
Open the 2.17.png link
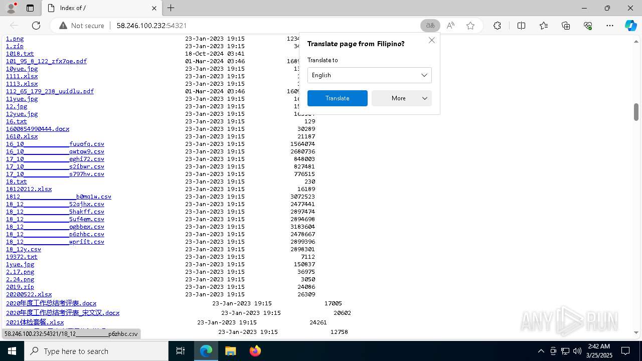click(x=20, y=272)
